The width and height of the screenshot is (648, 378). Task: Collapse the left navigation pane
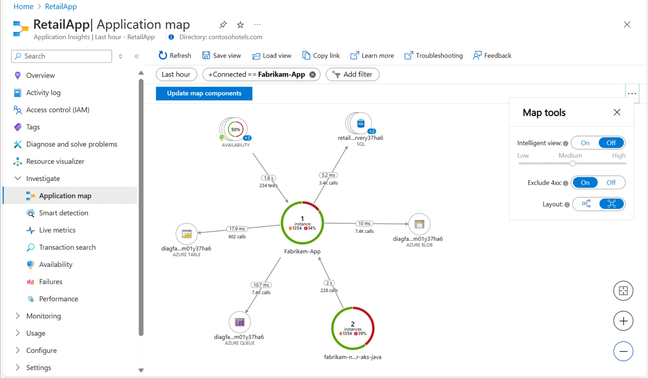tap(137, 56)
